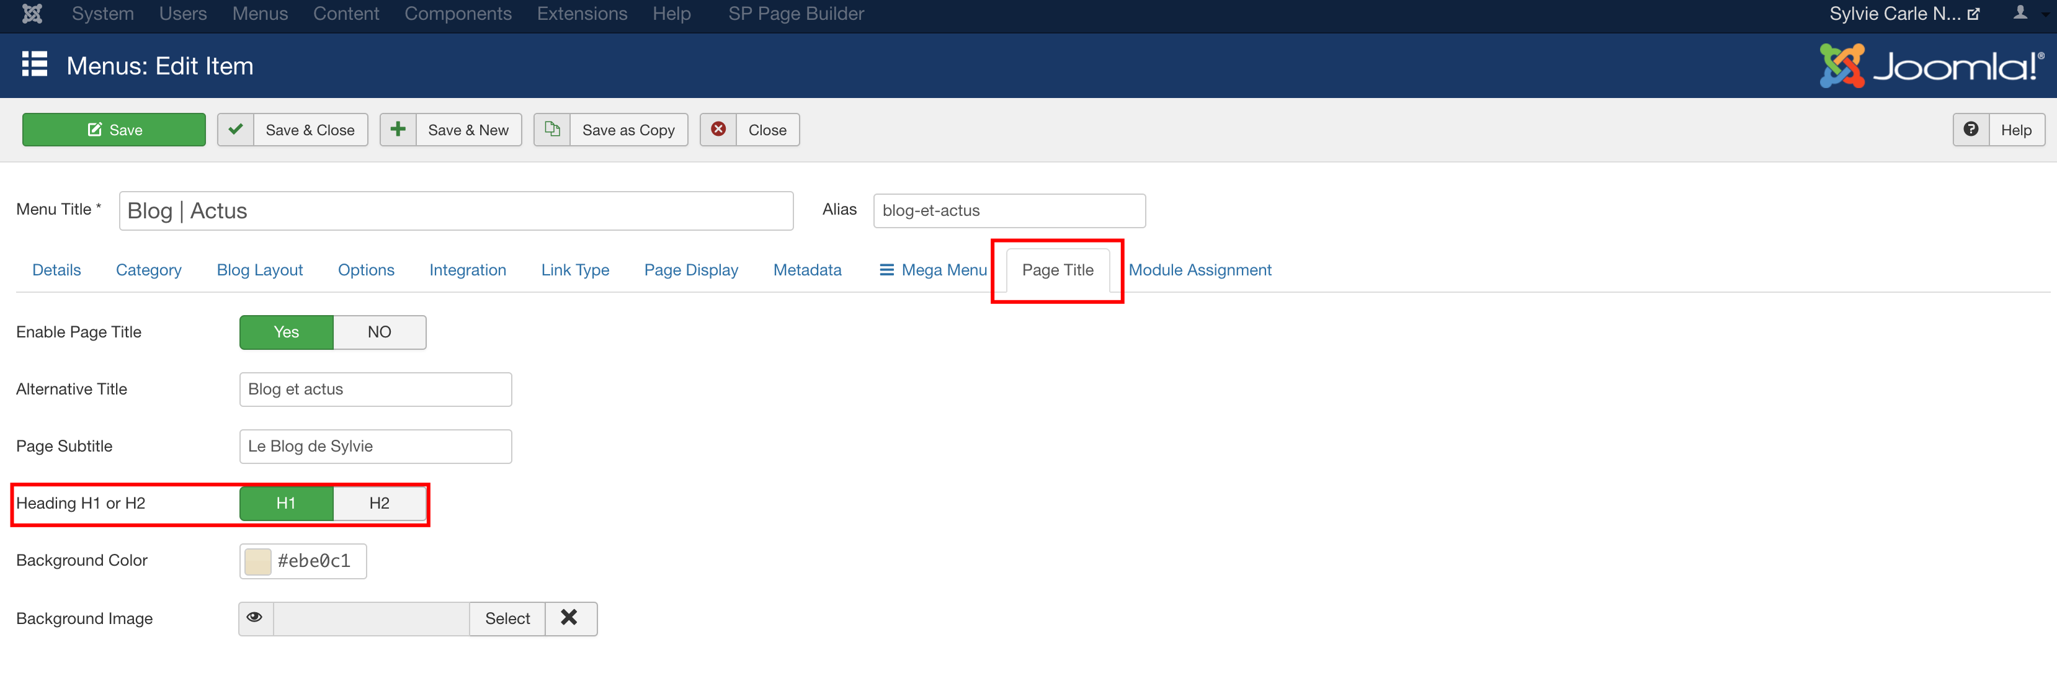Click the green plus icon for Save & New
The width and height of the screenshot is (2057, 691).
click(398, 130)
